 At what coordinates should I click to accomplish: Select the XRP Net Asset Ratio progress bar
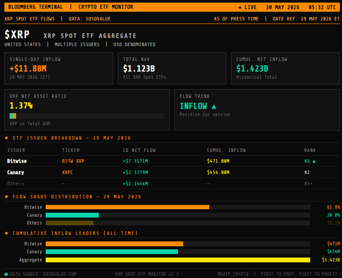click(87, 116)
